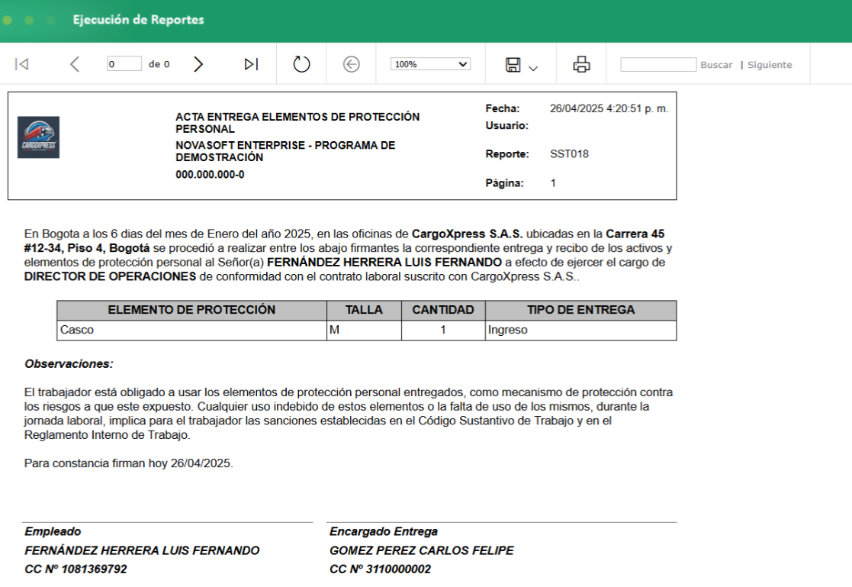Click the search text field

[x=658, y=64]
